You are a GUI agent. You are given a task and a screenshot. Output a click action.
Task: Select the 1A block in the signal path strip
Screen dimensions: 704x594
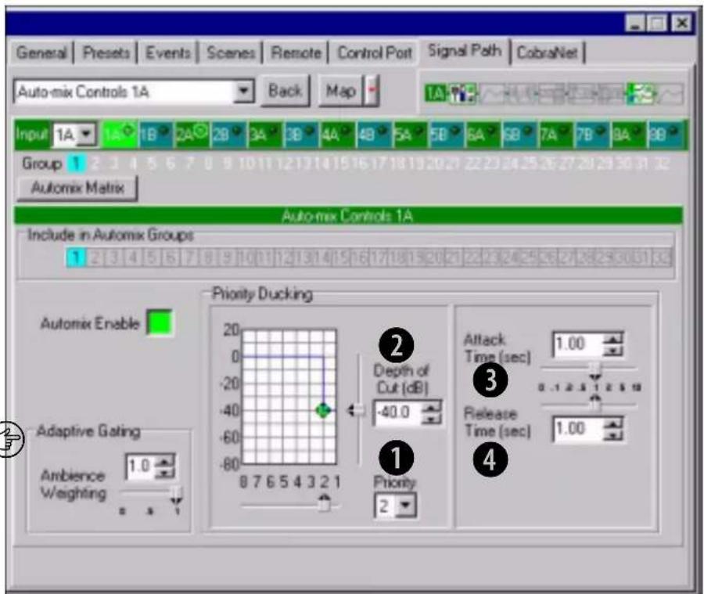(435, 93)
